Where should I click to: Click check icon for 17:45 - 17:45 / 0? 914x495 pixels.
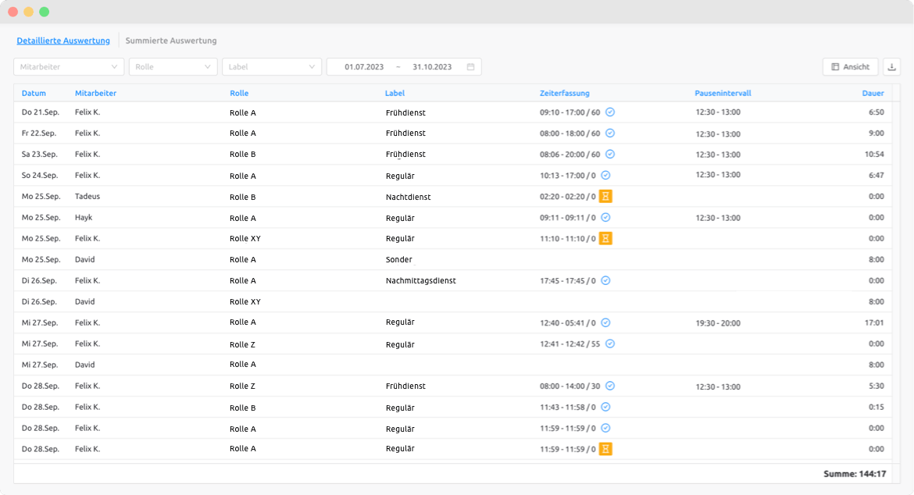point(605,281)
